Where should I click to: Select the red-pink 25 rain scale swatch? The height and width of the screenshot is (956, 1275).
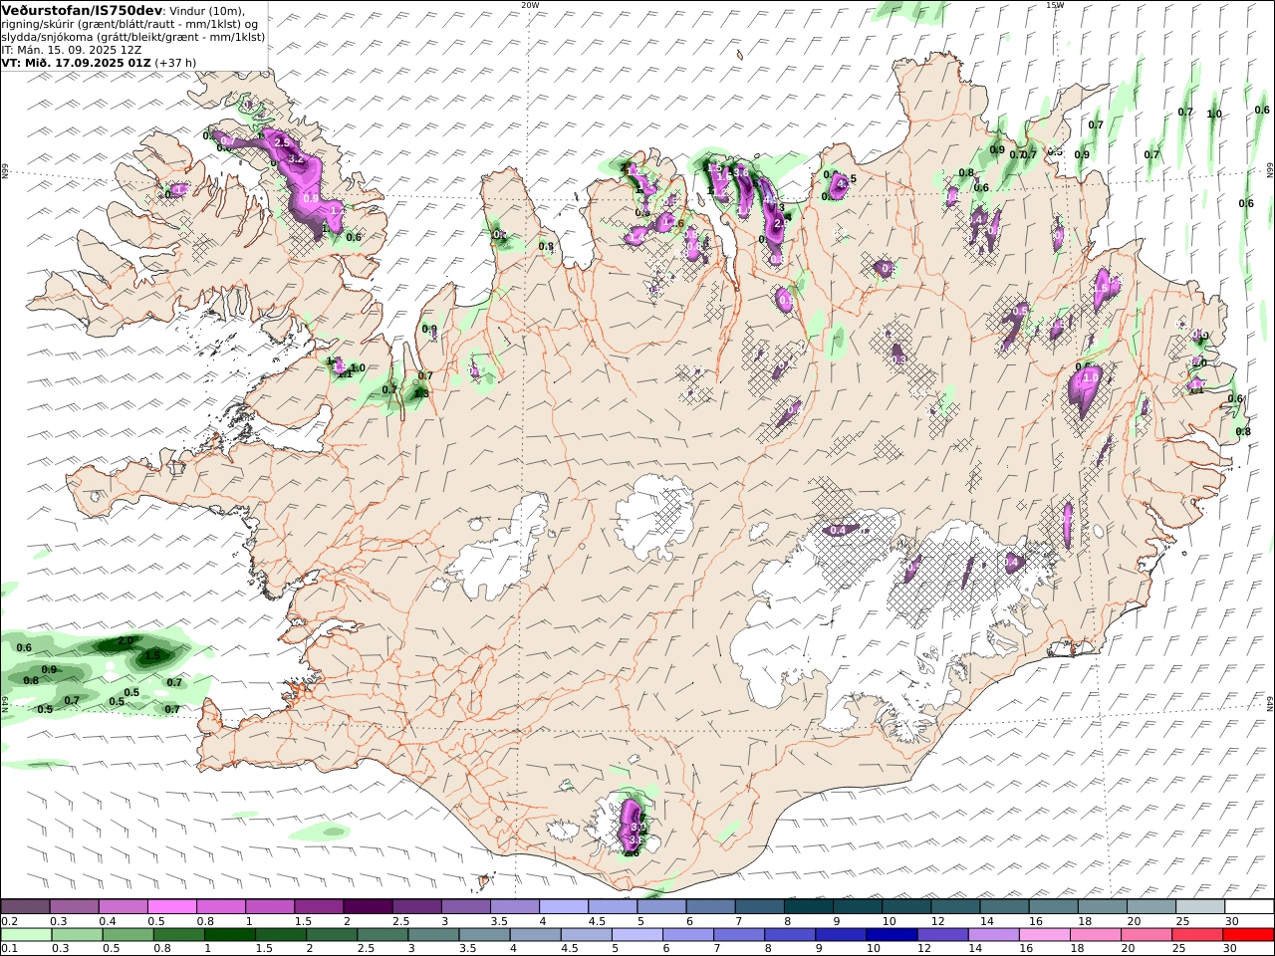click(1195, 934)
